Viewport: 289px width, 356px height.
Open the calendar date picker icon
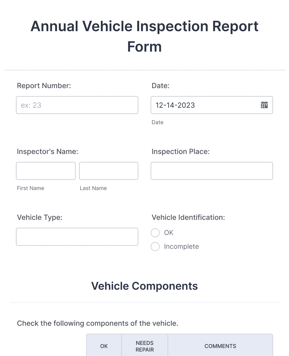click(x=264, y=105)
